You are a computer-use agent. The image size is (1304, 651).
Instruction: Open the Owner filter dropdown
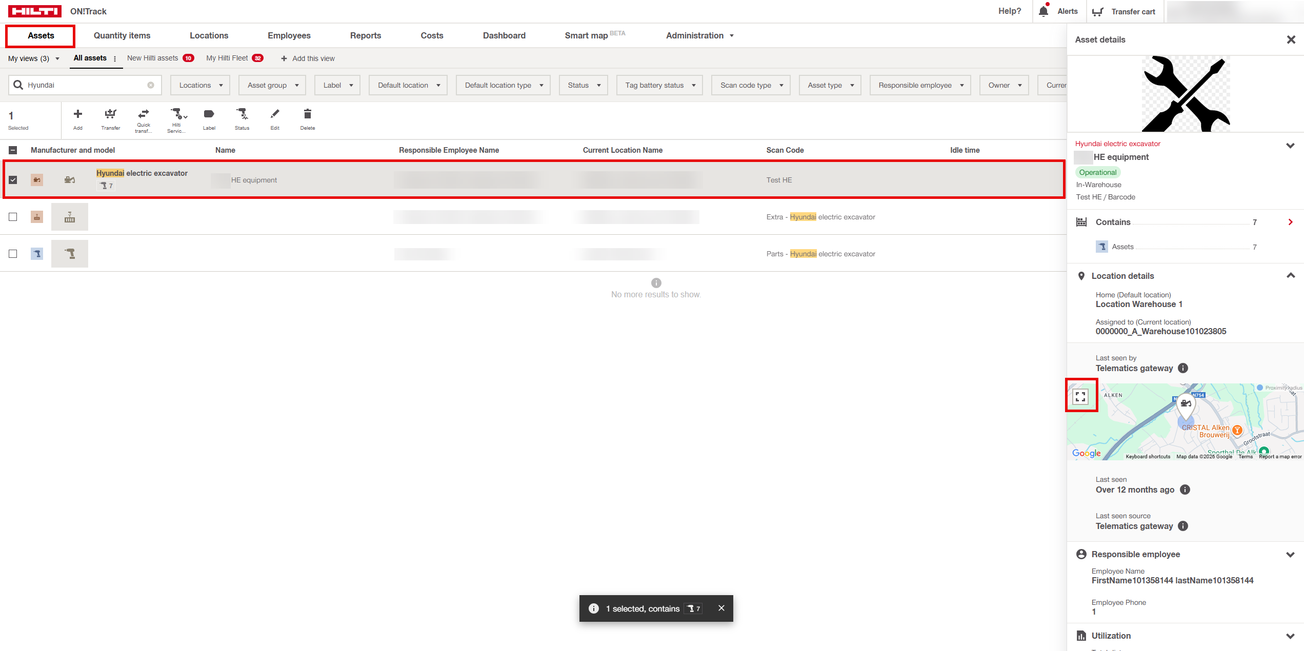[x=1004, y=85]
